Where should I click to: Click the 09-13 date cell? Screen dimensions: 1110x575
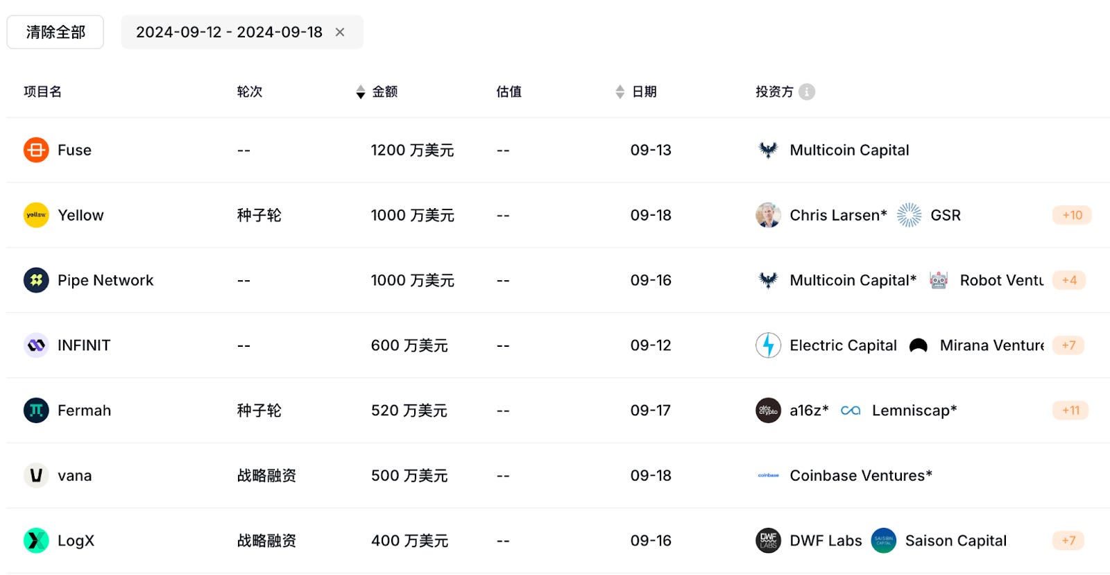tap(651, 150)
